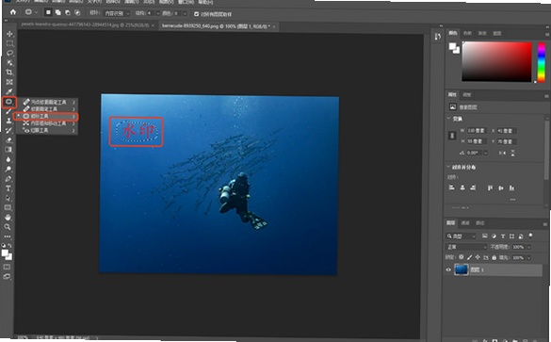Open the Patch mode dropdown in options bar

[x=117, y=13]
